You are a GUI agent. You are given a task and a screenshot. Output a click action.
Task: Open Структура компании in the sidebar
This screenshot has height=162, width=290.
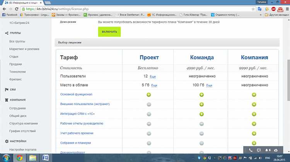click(24, 123)
